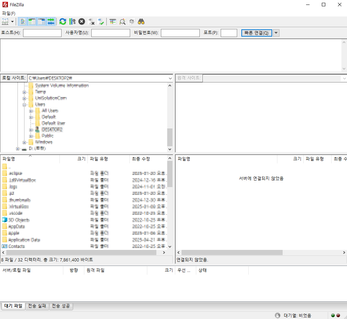Click the local tree vertical scrollbar thumb
The width and height of the screenshot is (347, 319).
[170, 137]
